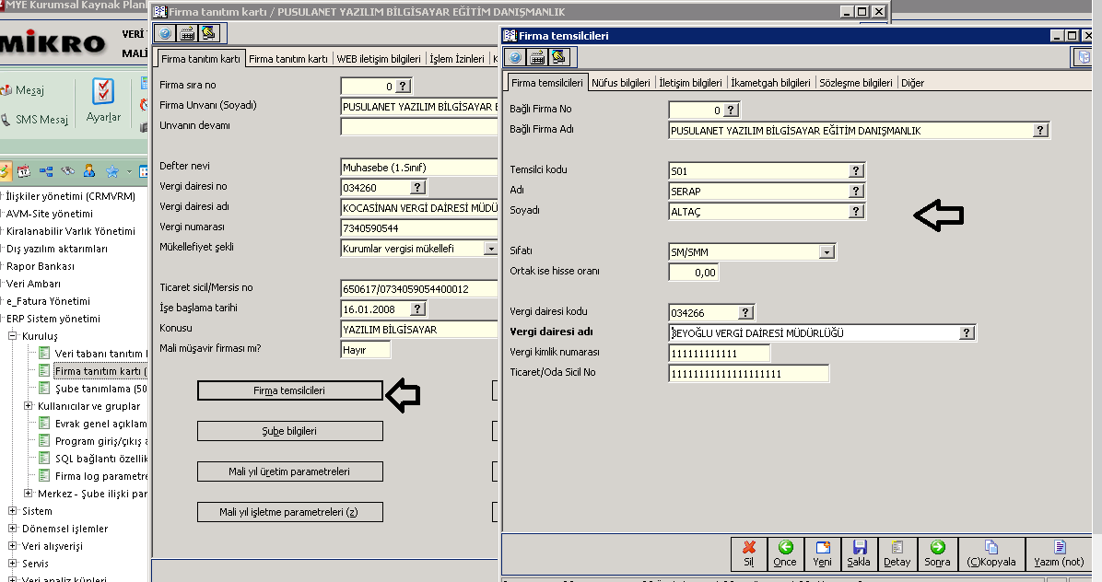The image size is (1102, 582).
Task: Switch to İletişim bilgileri tab
Action: tap(690, 83)
